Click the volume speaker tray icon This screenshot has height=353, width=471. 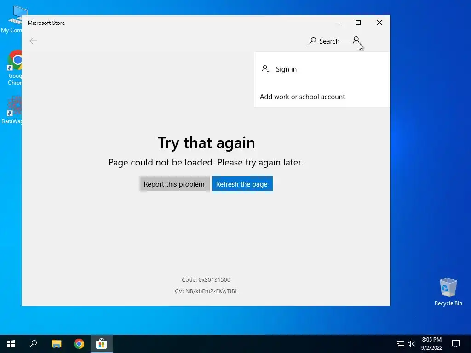click(x=411, y=344)
